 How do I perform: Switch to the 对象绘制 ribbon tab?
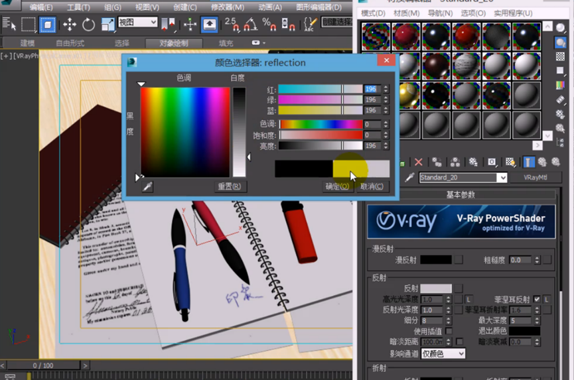(174, 43)
